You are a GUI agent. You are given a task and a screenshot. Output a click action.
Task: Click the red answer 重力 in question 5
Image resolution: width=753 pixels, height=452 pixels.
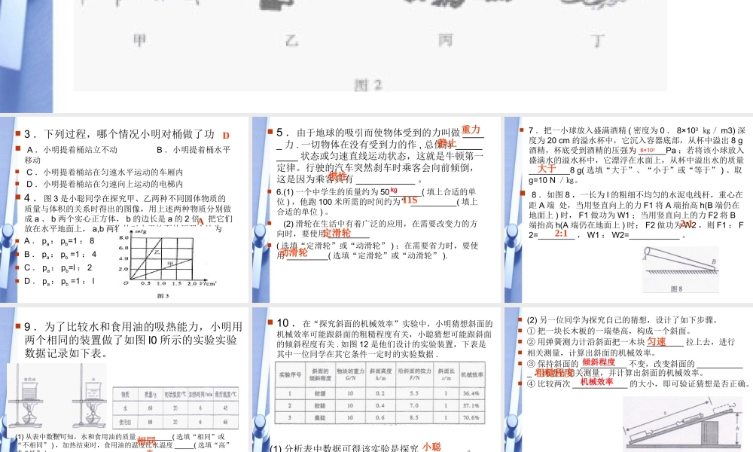point(471,130)
